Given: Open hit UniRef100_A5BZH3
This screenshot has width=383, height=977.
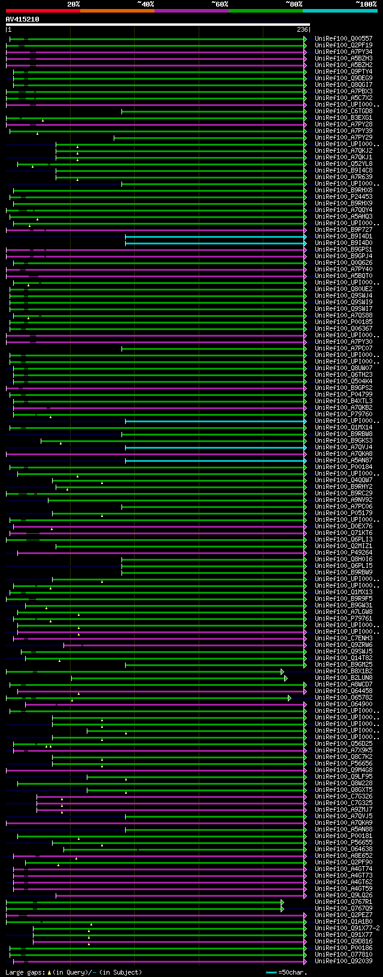Looking at the screenshot, I should coord(344,59).
